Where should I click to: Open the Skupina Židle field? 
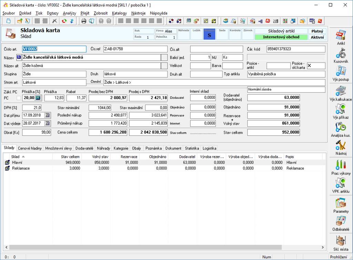54,74
